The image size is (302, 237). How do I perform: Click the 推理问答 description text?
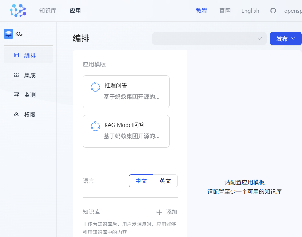[x=132, y=97]
